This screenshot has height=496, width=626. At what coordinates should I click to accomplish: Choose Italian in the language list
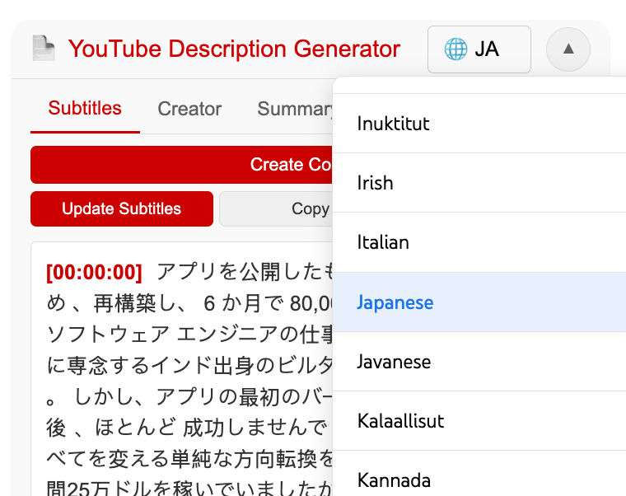coord(479,242)
